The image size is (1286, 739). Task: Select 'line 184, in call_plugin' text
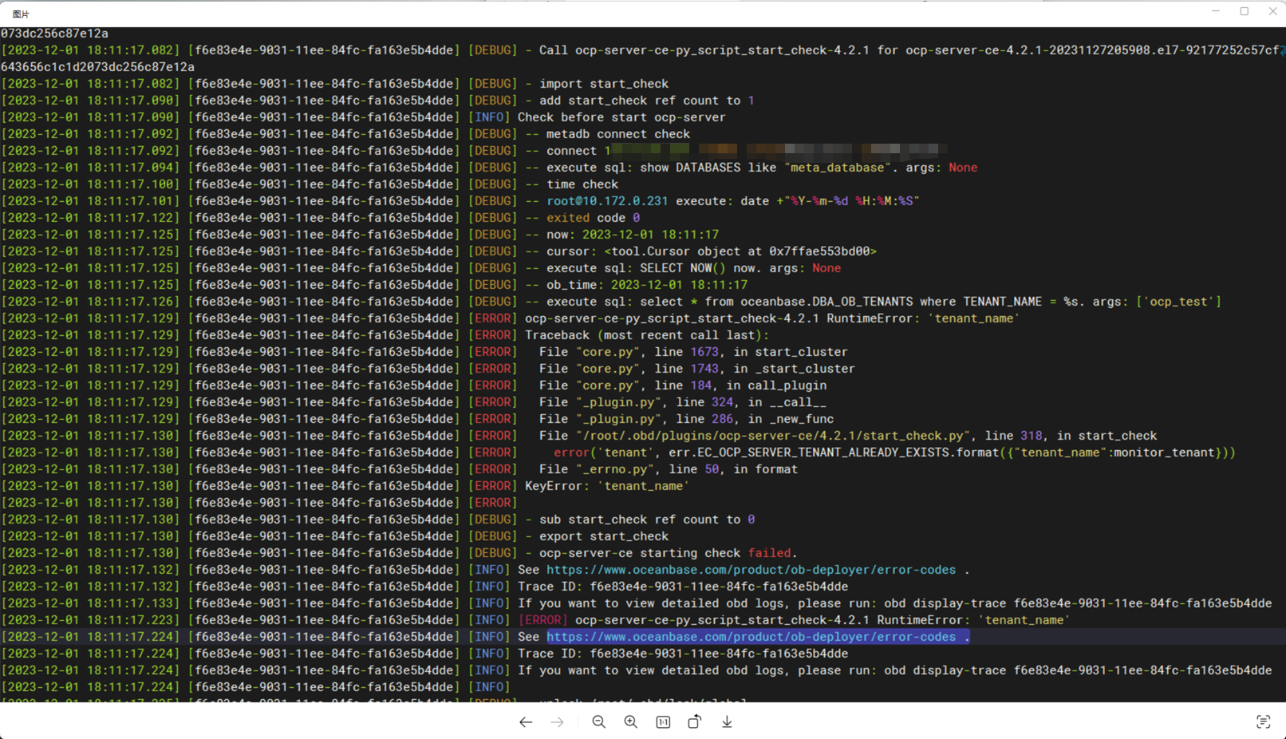pyautogui.click(x=740, y=385)
